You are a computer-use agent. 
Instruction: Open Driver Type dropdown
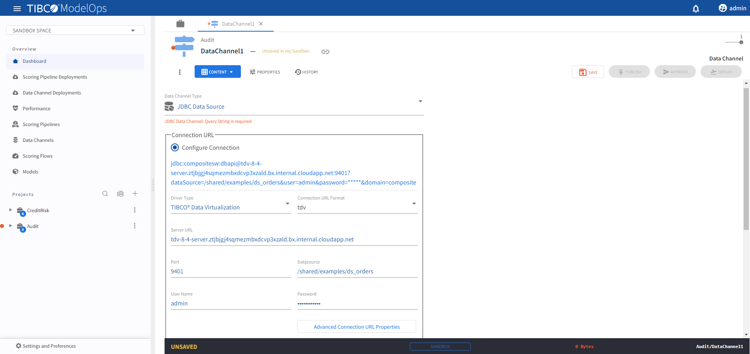pyautogui.click(x=231, y=207)
